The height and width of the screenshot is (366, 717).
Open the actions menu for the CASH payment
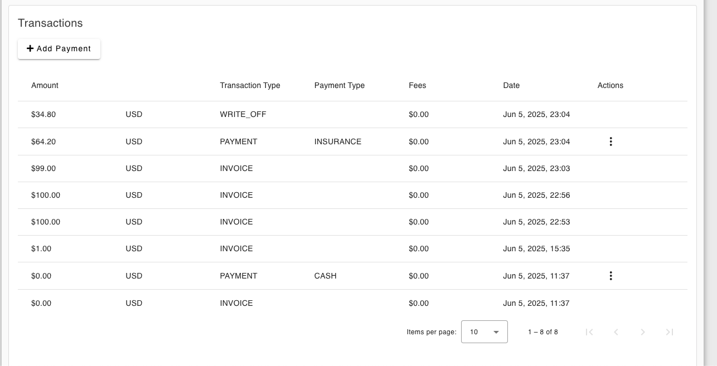(x=611, y=276)
